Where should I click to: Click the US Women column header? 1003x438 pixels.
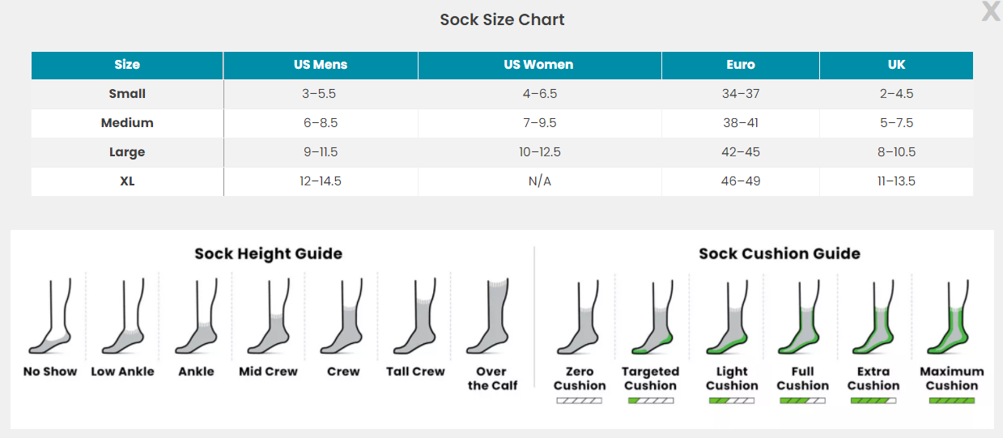[x=538, y=65]
